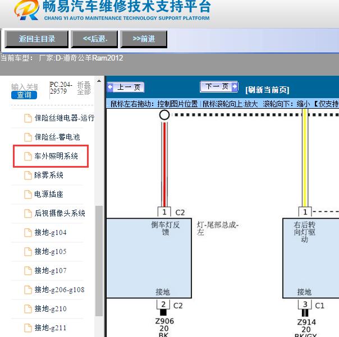The image size is (339, 337).
Task: Click the circle splice node atop red wire
Action: pos(164,115)
